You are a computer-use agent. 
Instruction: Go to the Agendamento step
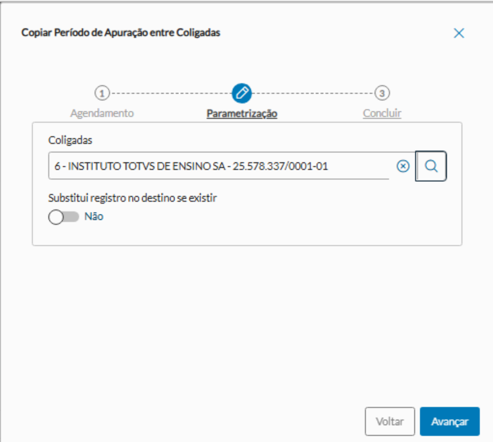click(x=102, y=113)
